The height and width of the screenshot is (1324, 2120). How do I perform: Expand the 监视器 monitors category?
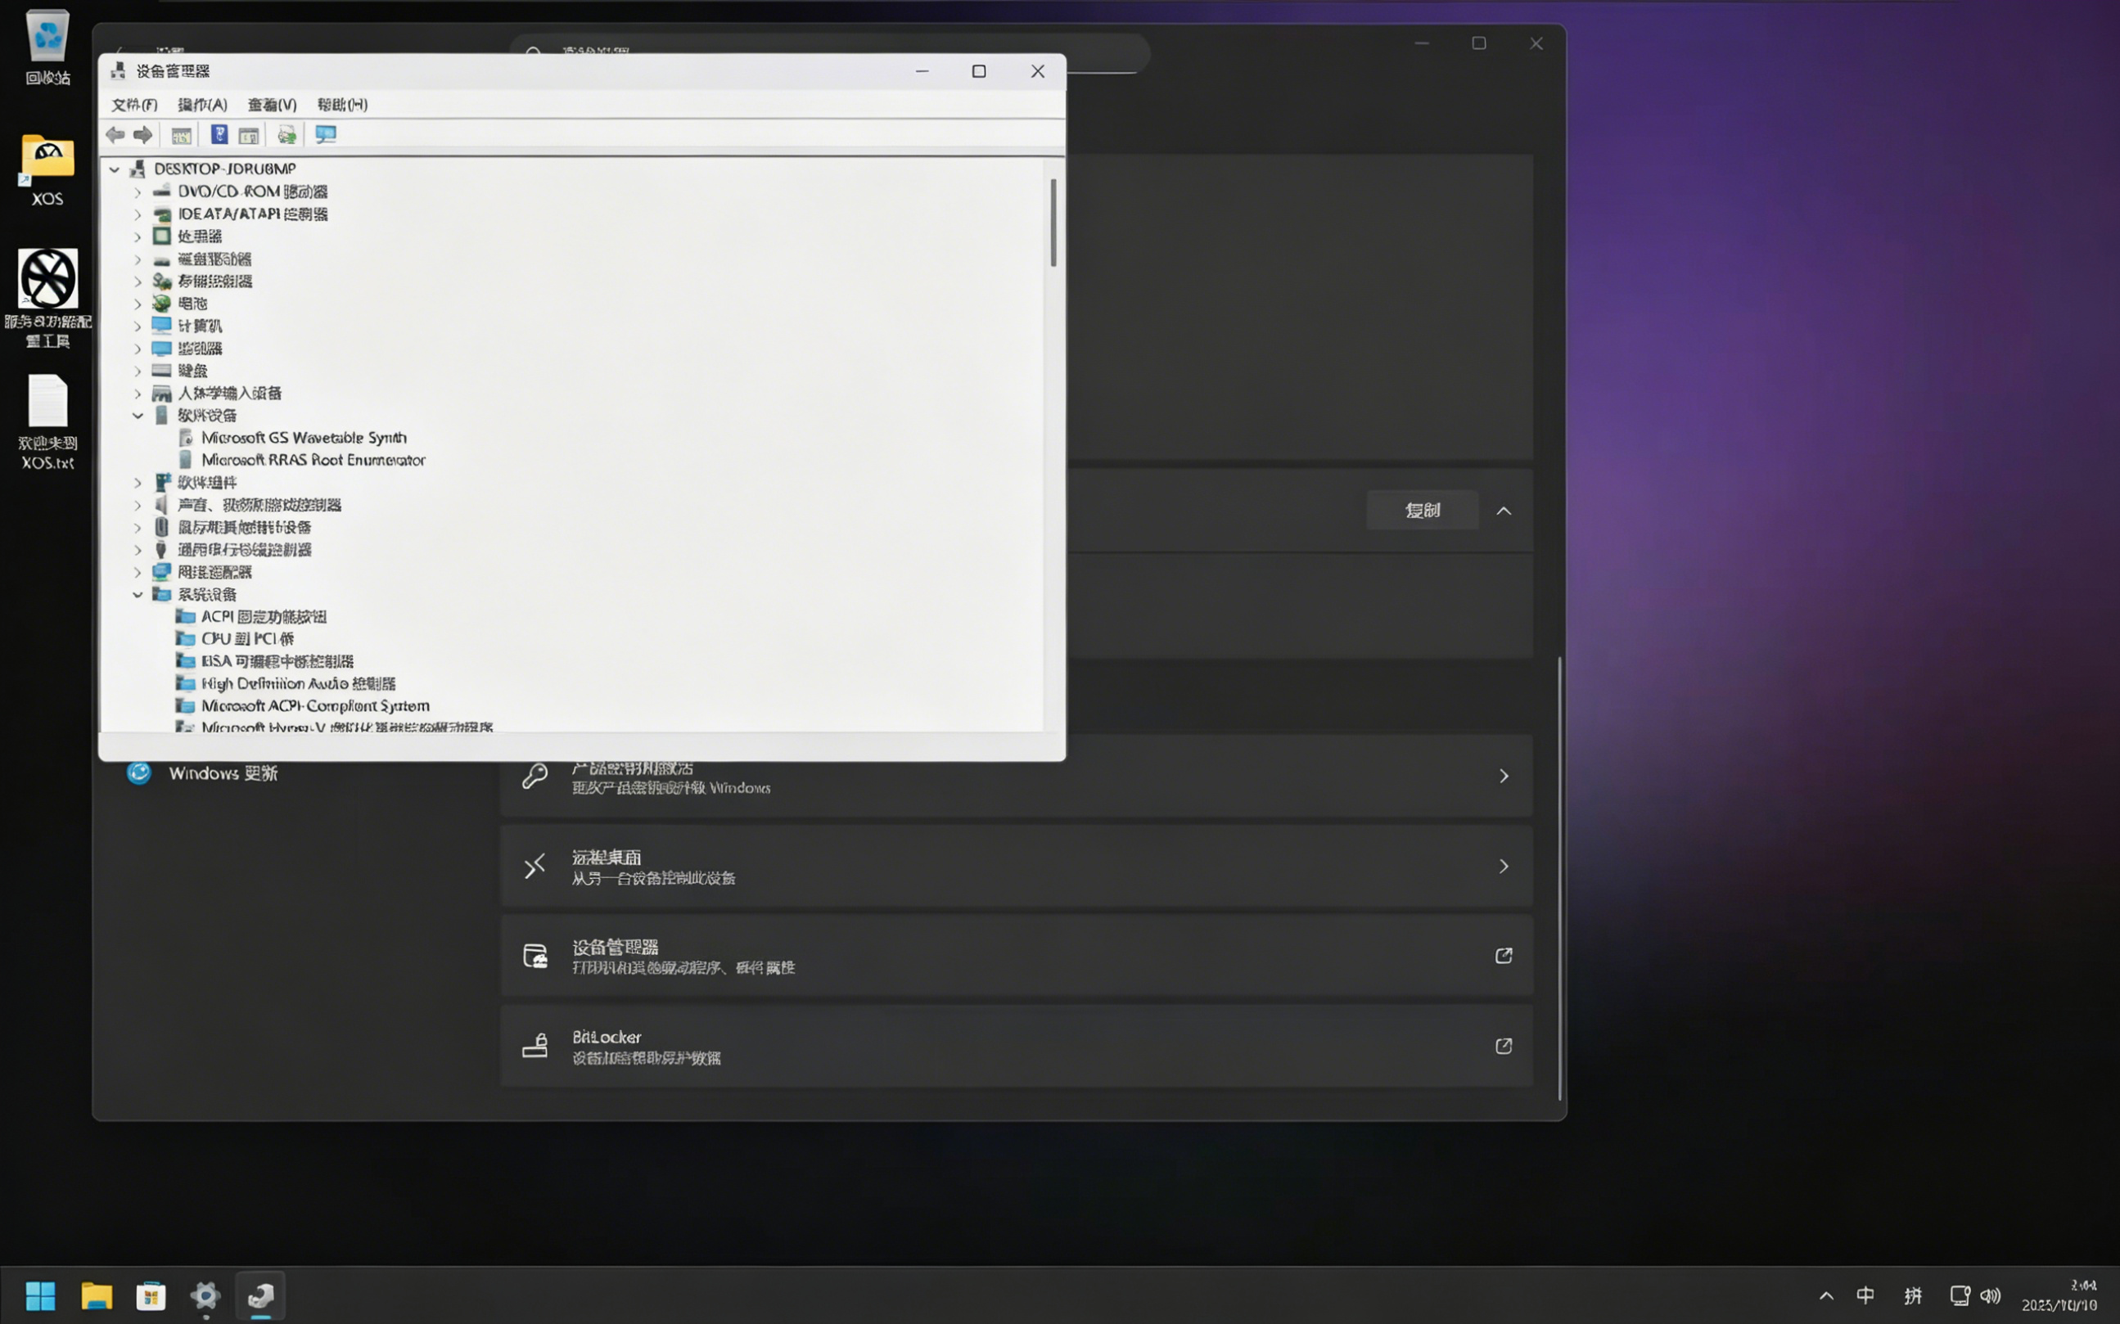(x=138, y=349)
